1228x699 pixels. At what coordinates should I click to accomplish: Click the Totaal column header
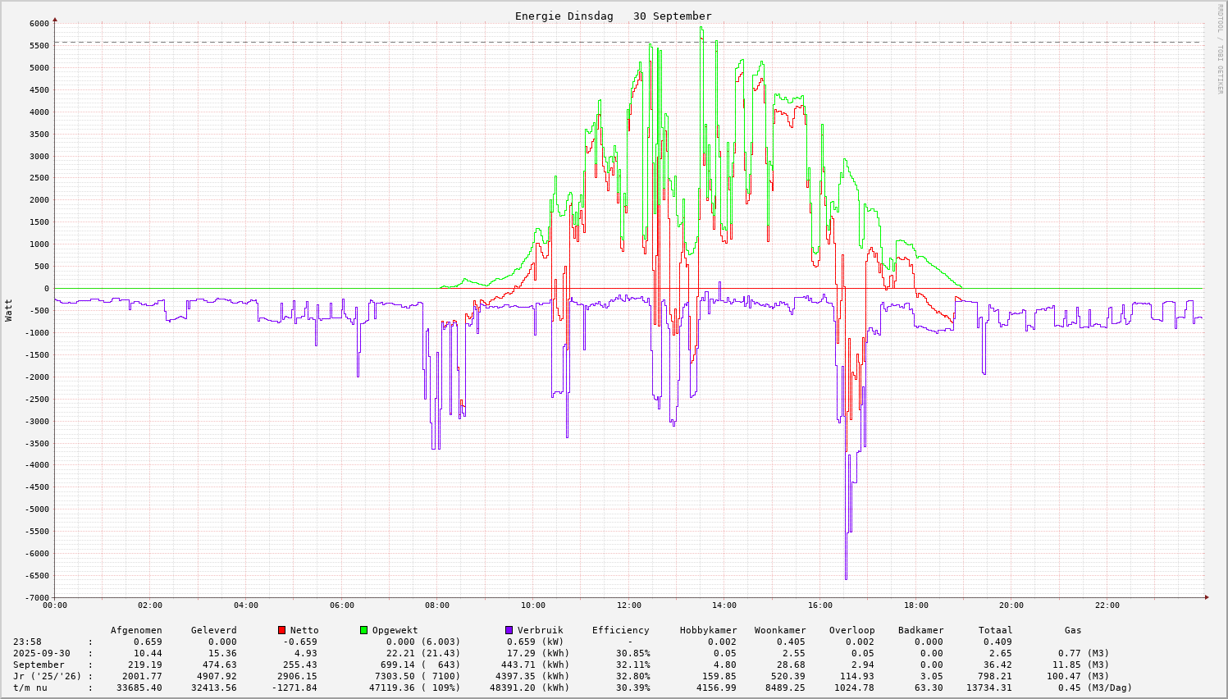pyautogui.click(x=995, y=630)
